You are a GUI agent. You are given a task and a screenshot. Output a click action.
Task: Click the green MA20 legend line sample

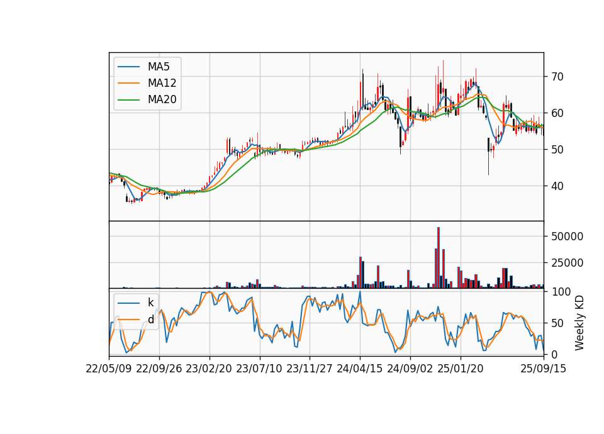click(128, 99)
